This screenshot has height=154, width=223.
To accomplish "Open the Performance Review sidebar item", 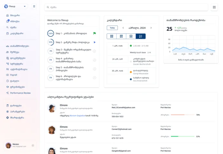I will [18, 93].
